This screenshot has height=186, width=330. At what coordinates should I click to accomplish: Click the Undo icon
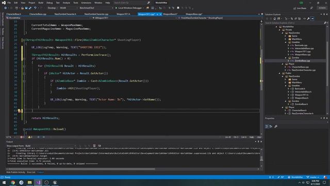(x=35, y=8)
